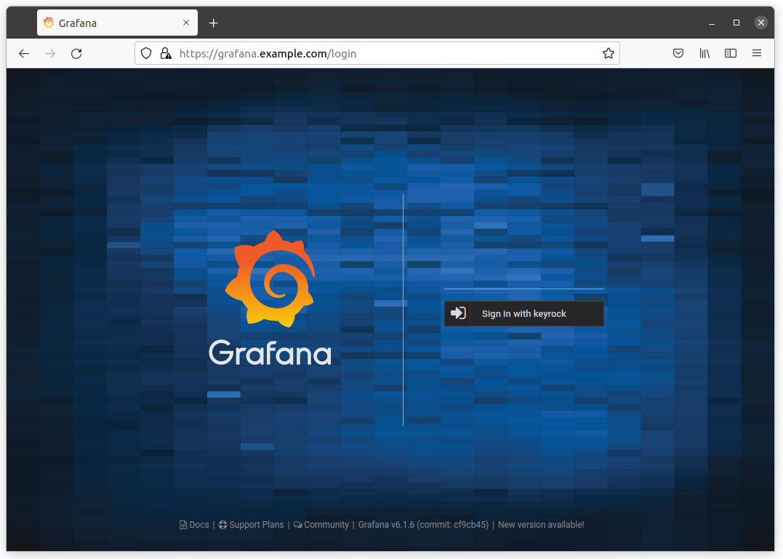Click Grafana v6.1.6 version link
The image size is (783, 559).
point(423,525)
